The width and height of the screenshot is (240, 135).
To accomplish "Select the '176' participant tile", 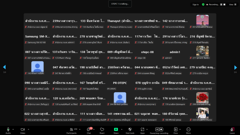I will [175, 99].
